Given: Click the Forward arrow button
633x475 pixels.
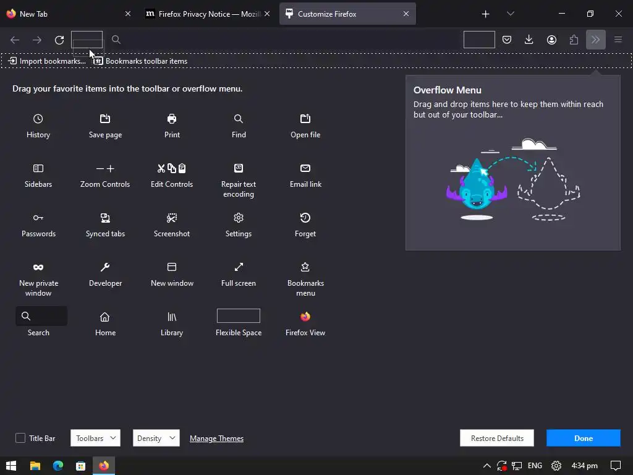Looking at the screenshot, I should 37,40.
